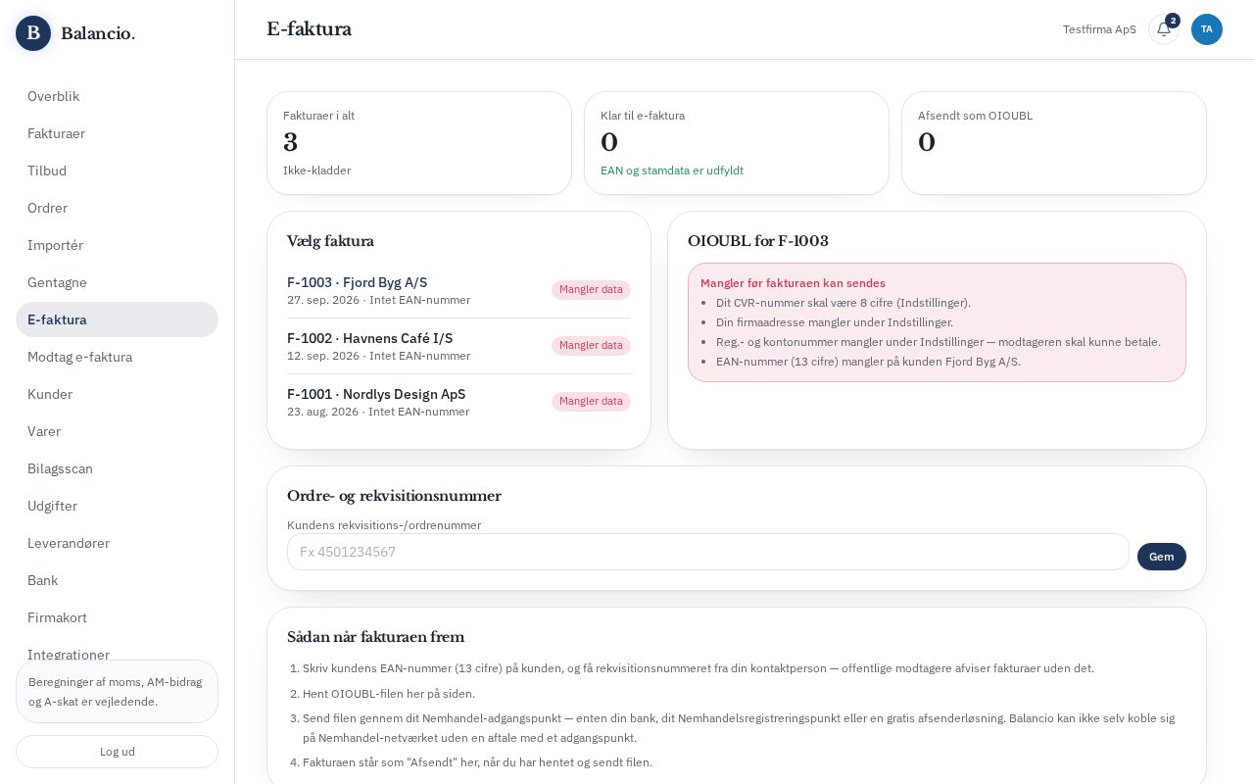The height and width of the screenshot is (784, 1254).
Task: Open Importér in the sidebar
Action: [117, 245]
